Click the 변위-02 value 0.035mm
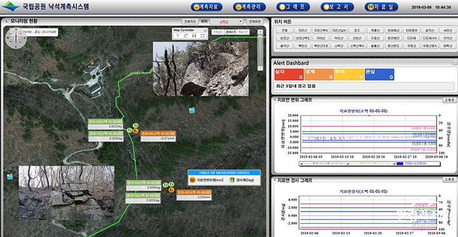The image size is (458, 237). coord(194,198)
